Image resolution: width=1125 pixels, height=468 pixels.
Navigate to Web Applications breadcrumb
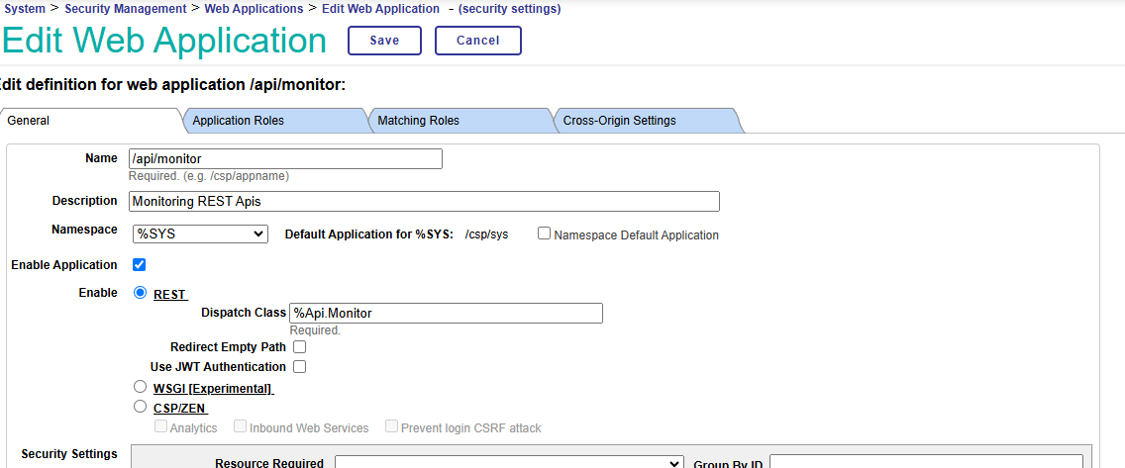point(254,9)
